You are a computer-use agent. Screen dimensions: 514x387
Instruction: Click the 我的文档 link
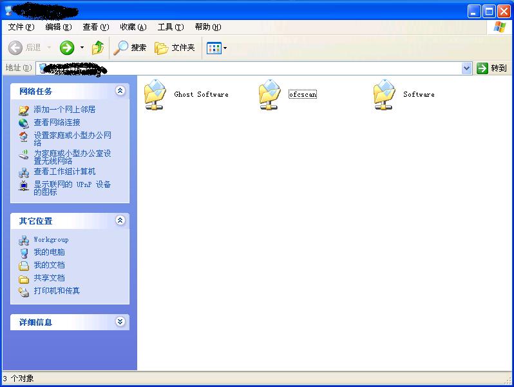pyautogui.click(x=49, y=265)
